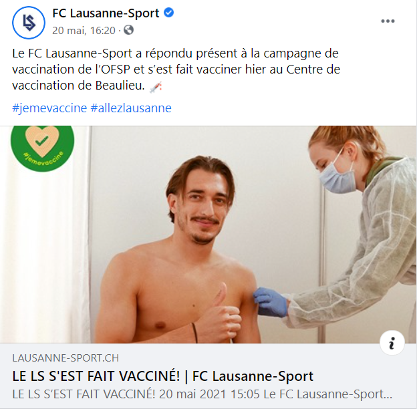Open the FC Lausanne-Sport profile logo
This screenshot has height=409, width=417.
(x=29, y=23)
